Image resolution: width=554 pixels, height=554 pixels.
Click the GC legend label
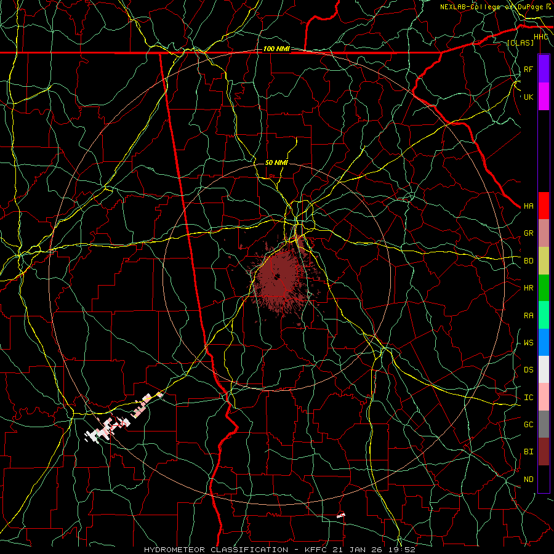coord(528,425)
